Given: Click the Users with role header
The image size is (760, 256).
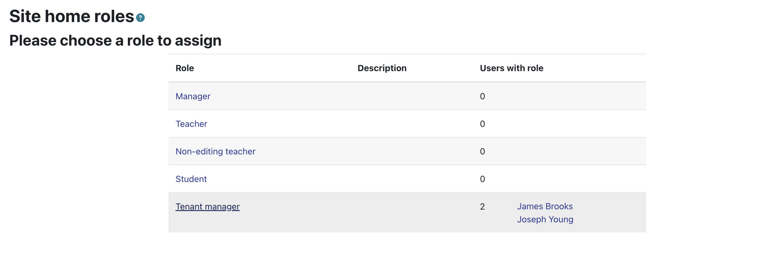Looking at the screenshot, I should 511,68.
